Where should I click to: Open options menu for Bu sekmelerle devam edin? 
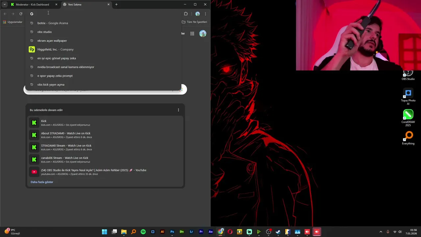pyautogui.click(x=179, y=110)
